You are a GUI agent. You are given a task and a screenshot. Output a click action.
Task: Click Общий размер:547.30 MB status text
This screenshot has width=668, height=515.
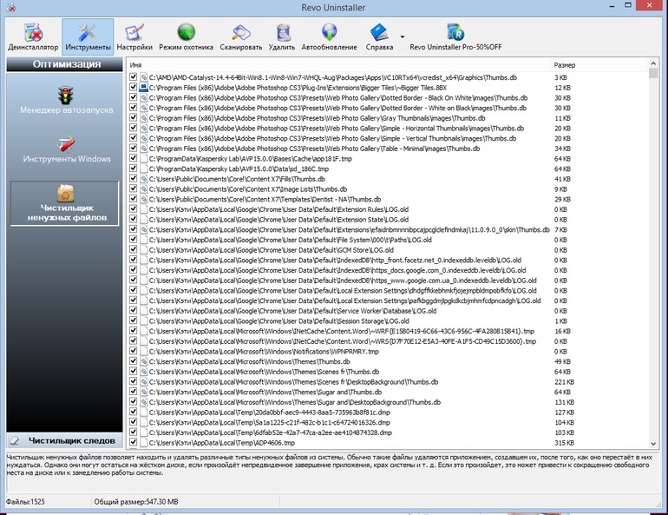click(136, 502)
